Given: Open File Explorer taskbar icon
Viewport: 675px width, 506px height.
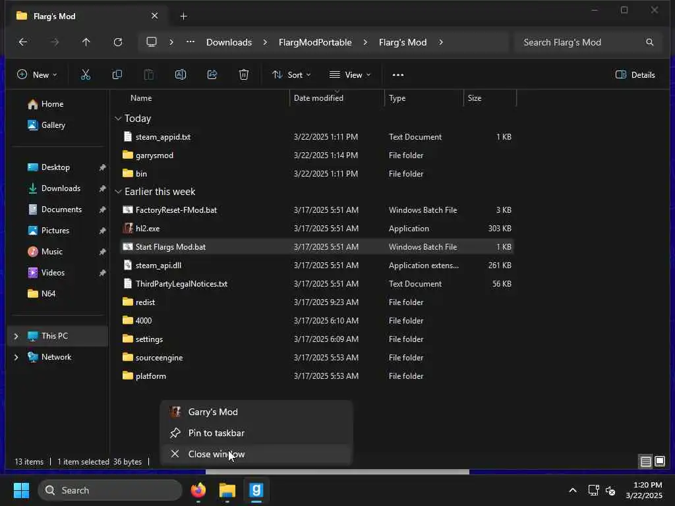Looking at the screenshot, I should click(x=227, y=490).
